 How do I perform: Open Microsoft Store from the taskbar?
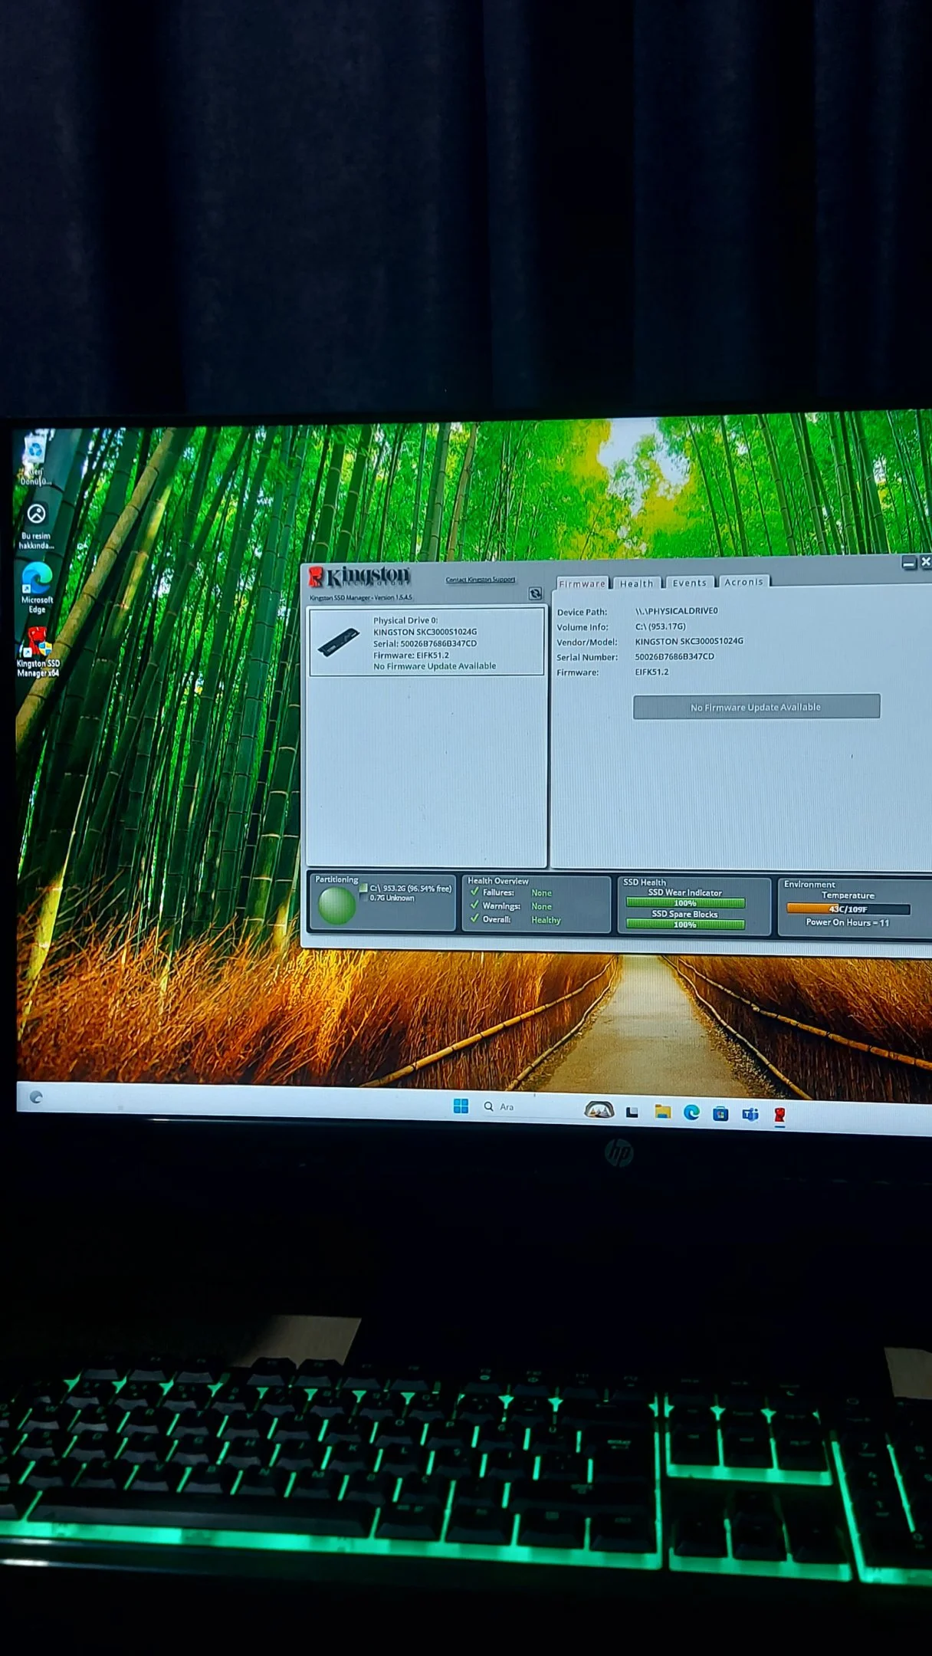tap(720, 1113)
